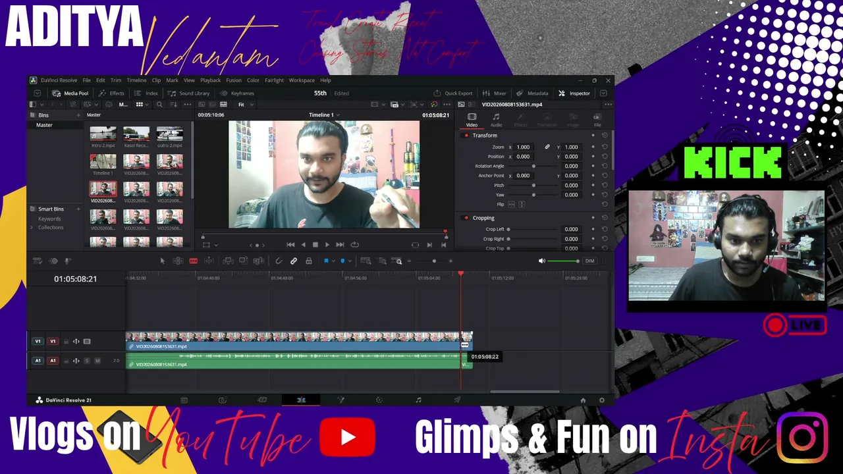
Task: Click the Detail Zoom icon
Action: click(x=382, y=261)
